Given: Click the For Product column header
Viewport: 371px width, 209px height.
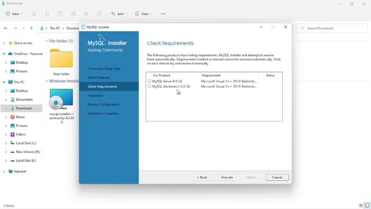Looking at the screenshot, I should (x=161, y=75).
